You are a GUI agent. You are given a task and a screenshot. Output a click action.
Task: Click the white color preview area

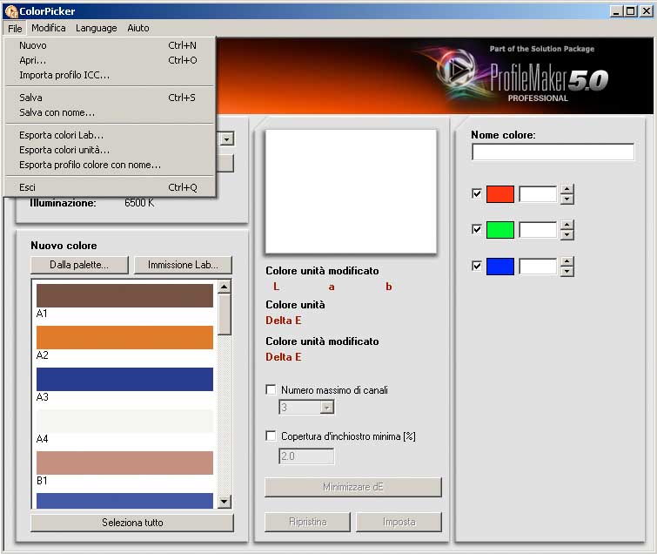[x=352, y=192]
